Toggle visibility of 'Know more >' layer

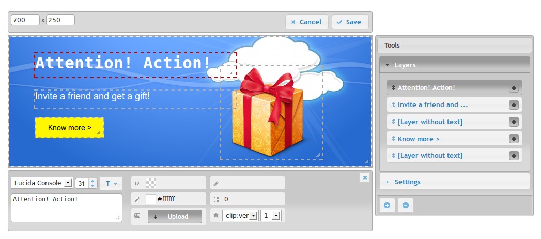[x=513, y=139]
